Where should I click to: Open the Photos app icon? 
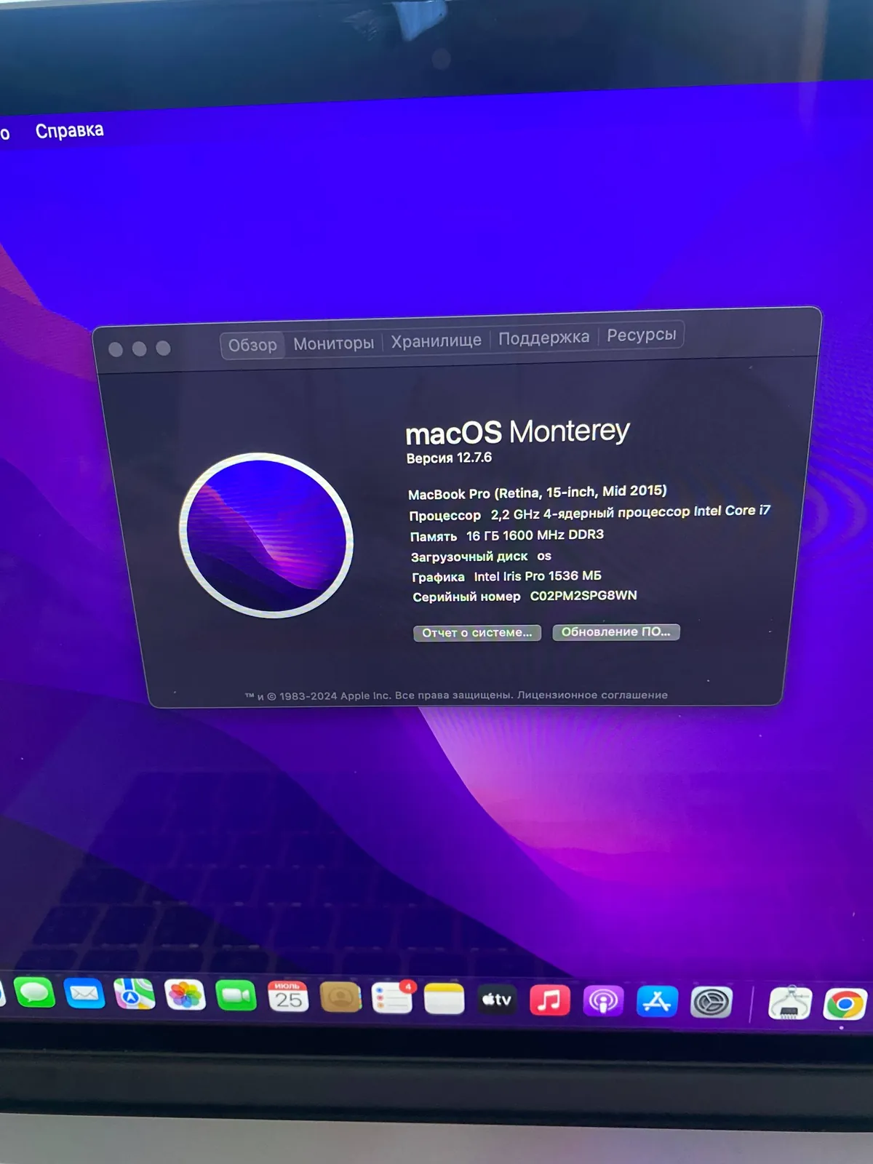186,994
